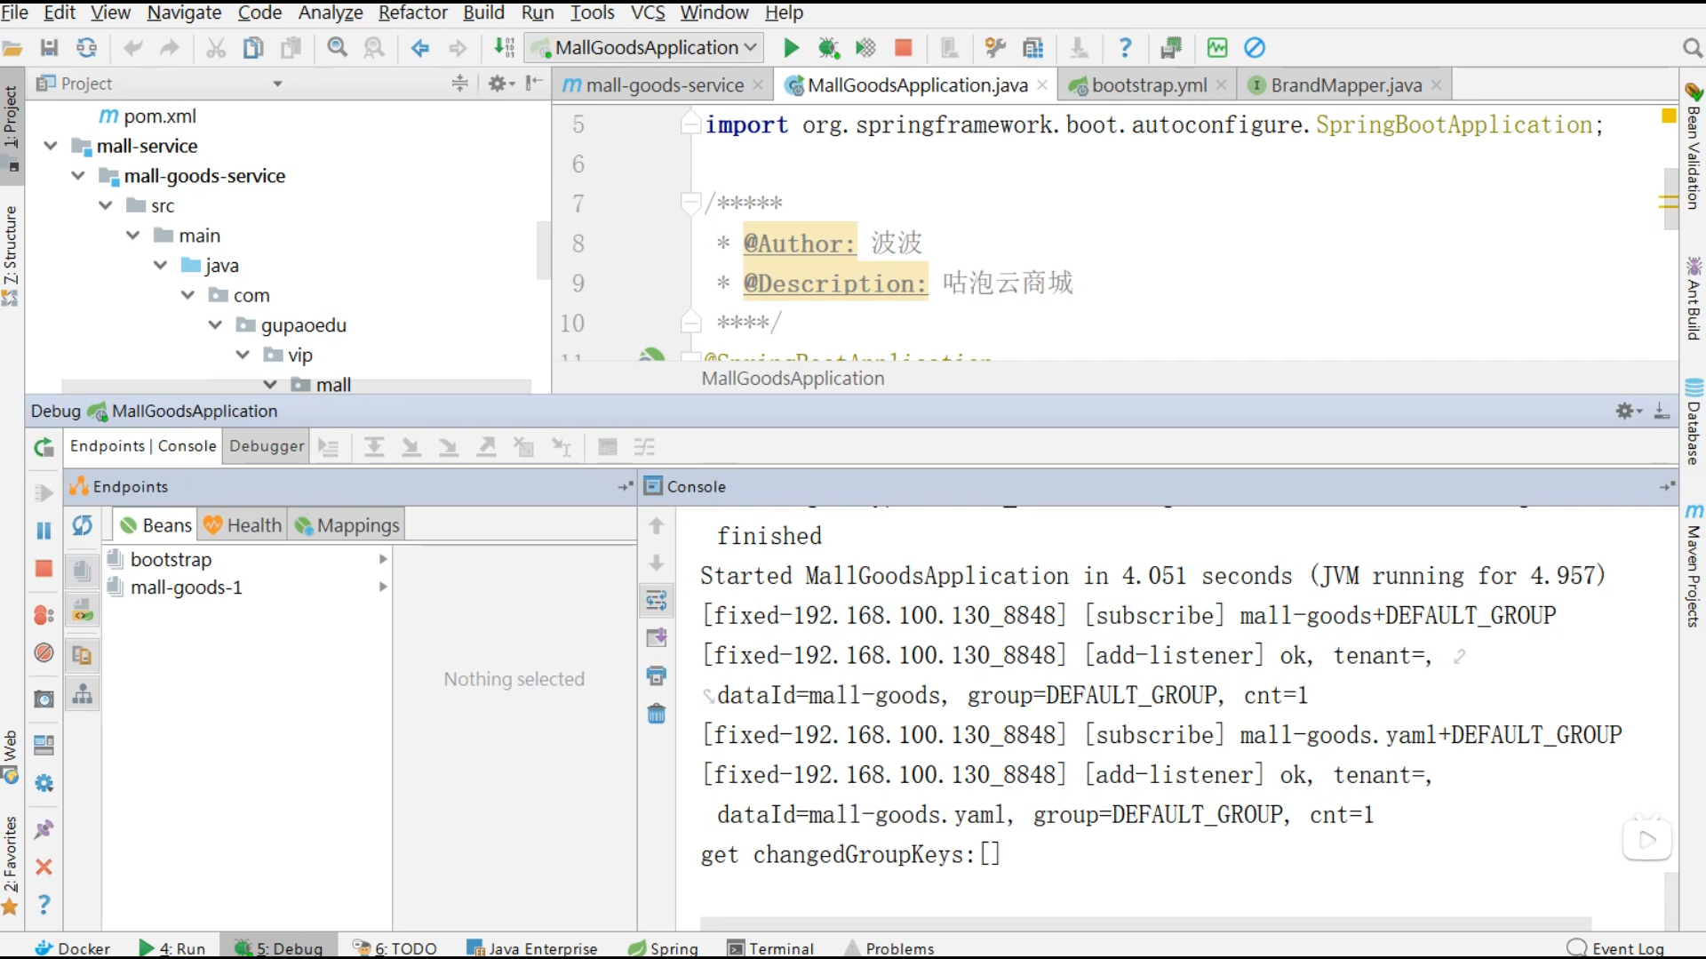Click the MallGoodsApplication breadcrumb
The width and height of the screenshot is (1706, 959).
[793, 379]
